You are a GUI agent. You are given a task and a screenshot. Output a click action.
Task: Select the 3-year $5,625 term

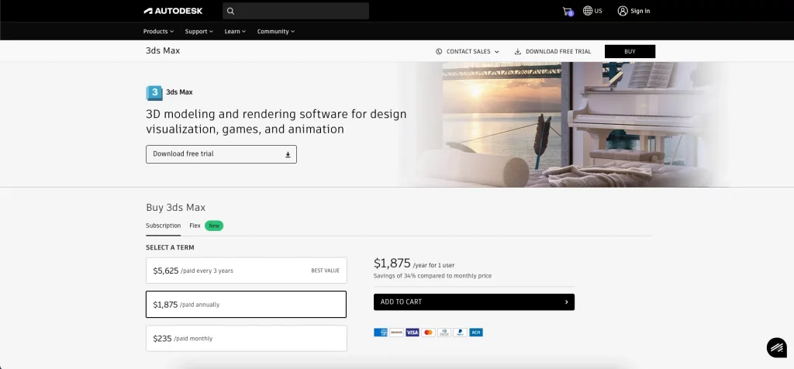coord(246,271)
